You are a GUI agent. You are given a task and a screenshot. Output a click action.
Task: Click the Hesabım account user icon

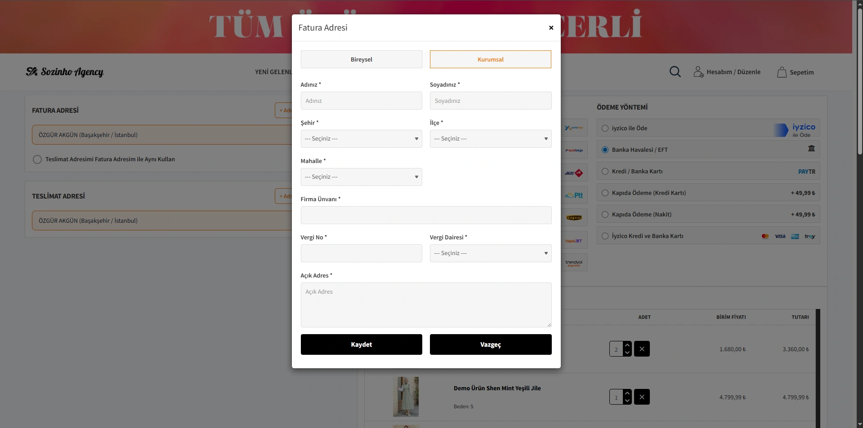698,72
